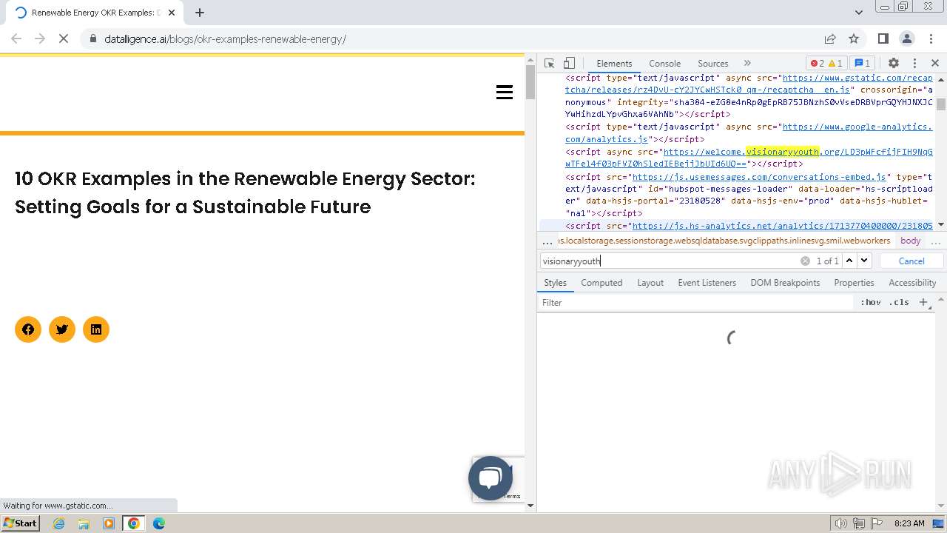Screen dimensions: 947x533
Task: Click the DevTools search input field
Action: coord(670,261)
